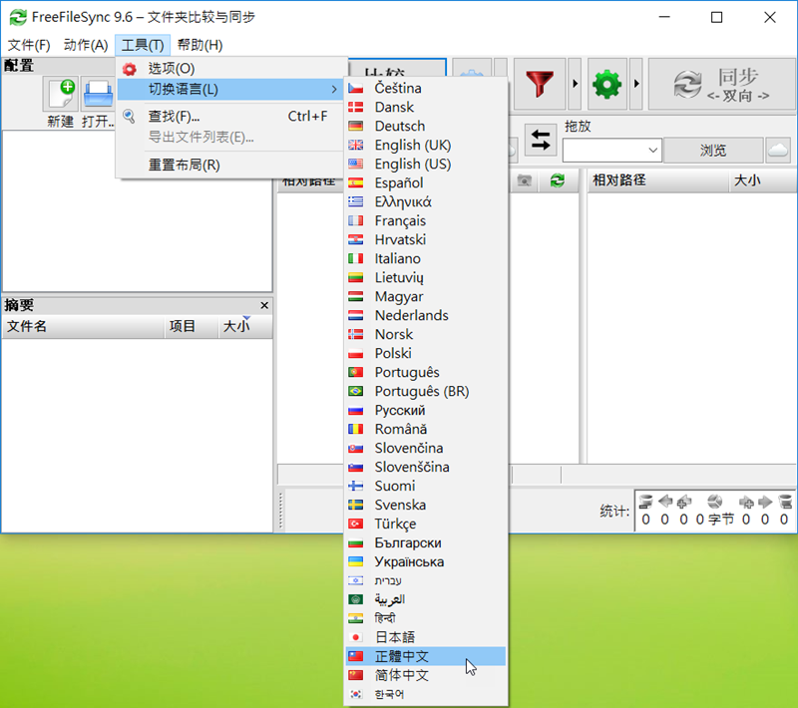Click the camera category column icon
This screenshot has height=708, width=798.
coord(525,180)
